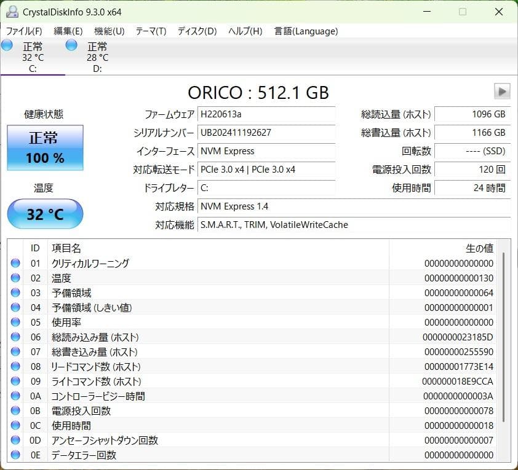Click the blue status dot beside クリティカルワーニング
Screen dimensions: 518x470
[15, 263]
